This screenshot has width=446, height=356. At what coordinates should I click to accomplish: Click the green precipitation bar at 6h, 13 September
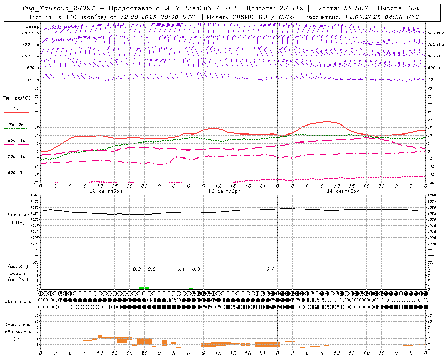(191, 288)
